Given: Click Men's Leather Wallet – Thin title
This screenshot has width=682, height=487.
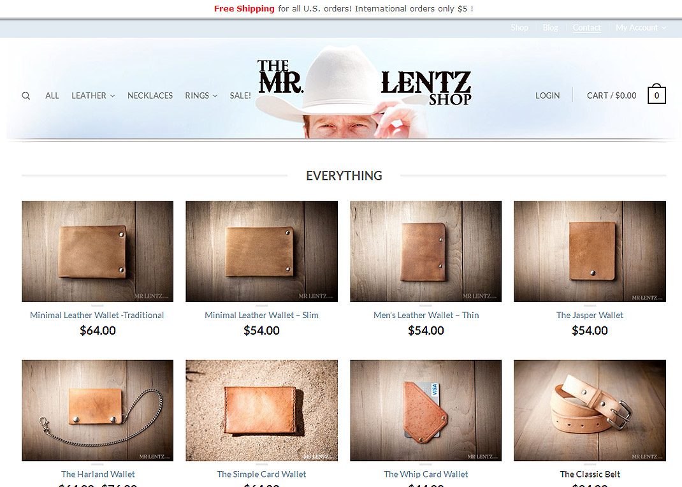Looking at the screenshot, I should [x=426, y=316].
